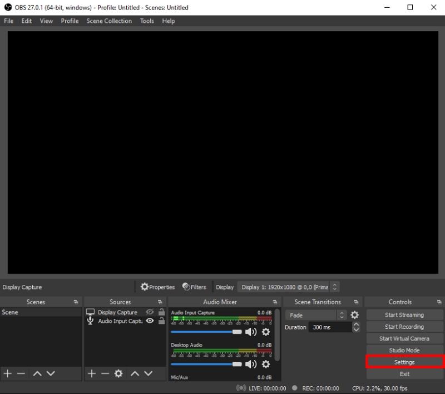Open Desktop Audio advanced settings gear
Screen dimensions: 445x394
coord(266,363)
